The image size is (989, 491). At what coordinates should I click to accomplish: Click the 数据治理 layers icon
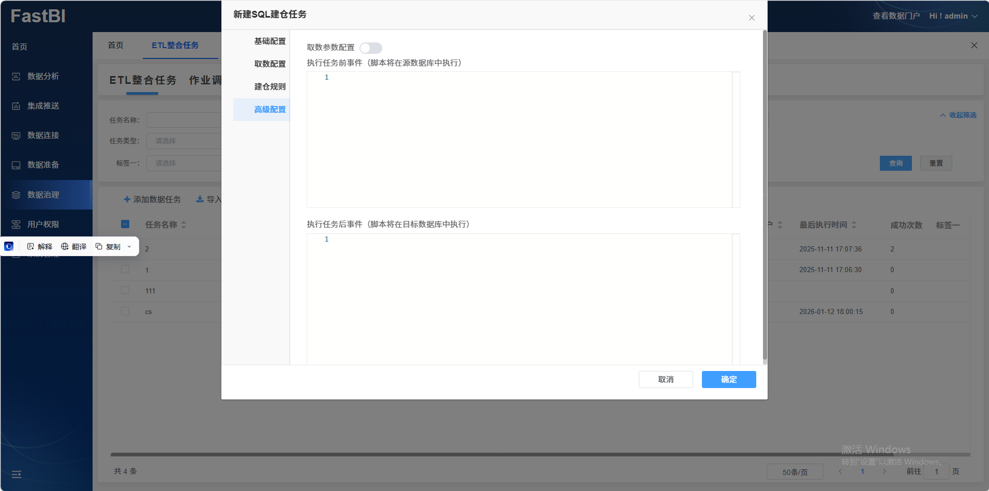(16, 195)
